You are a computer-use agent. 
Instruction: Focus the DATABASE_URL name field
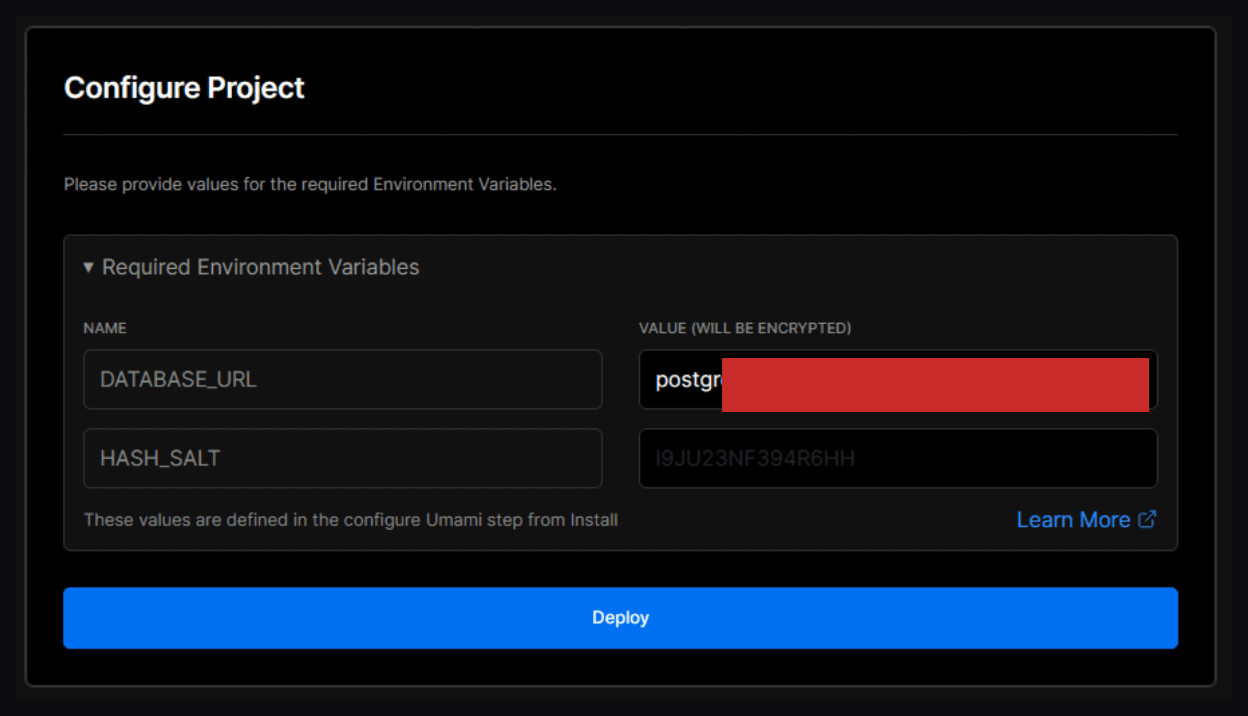tap(343, 379)
